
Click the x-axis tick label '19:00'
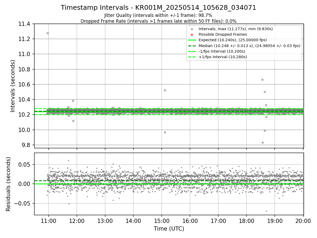click(x=275, y=221)
